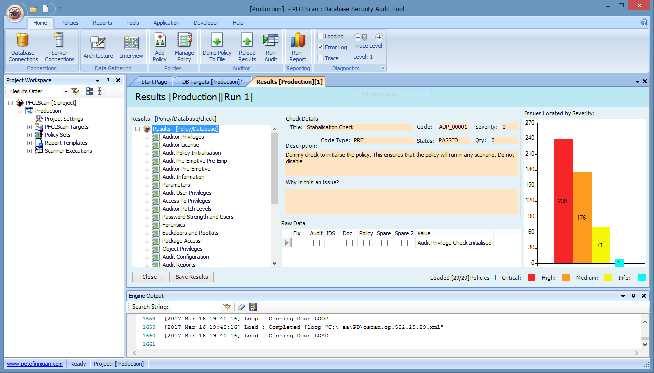This screenshot has height=373, width=654.
Task: Open the help icon in the ribbon corner
Action: click(644, 23)
